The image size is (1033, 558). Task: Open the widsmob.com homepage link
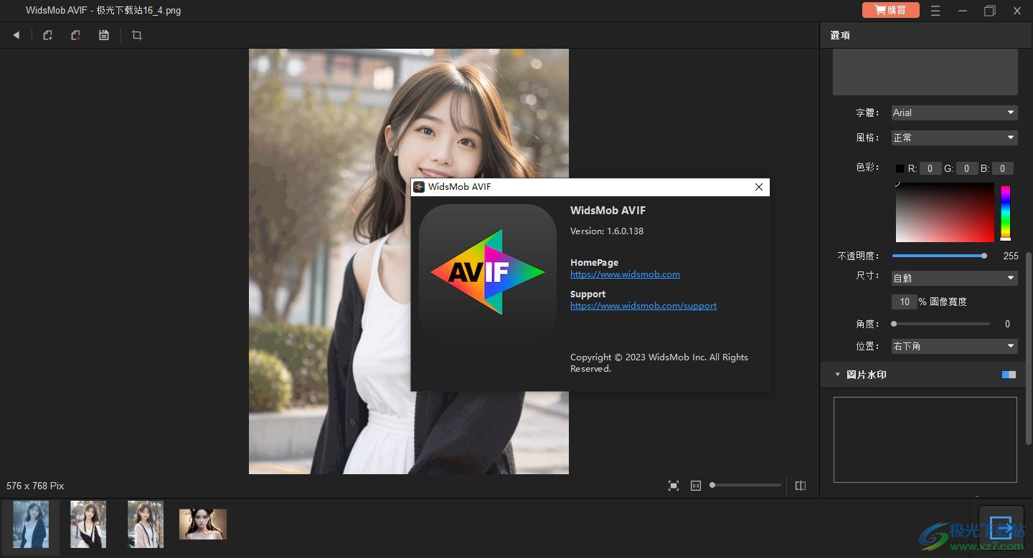pos(625,274)
